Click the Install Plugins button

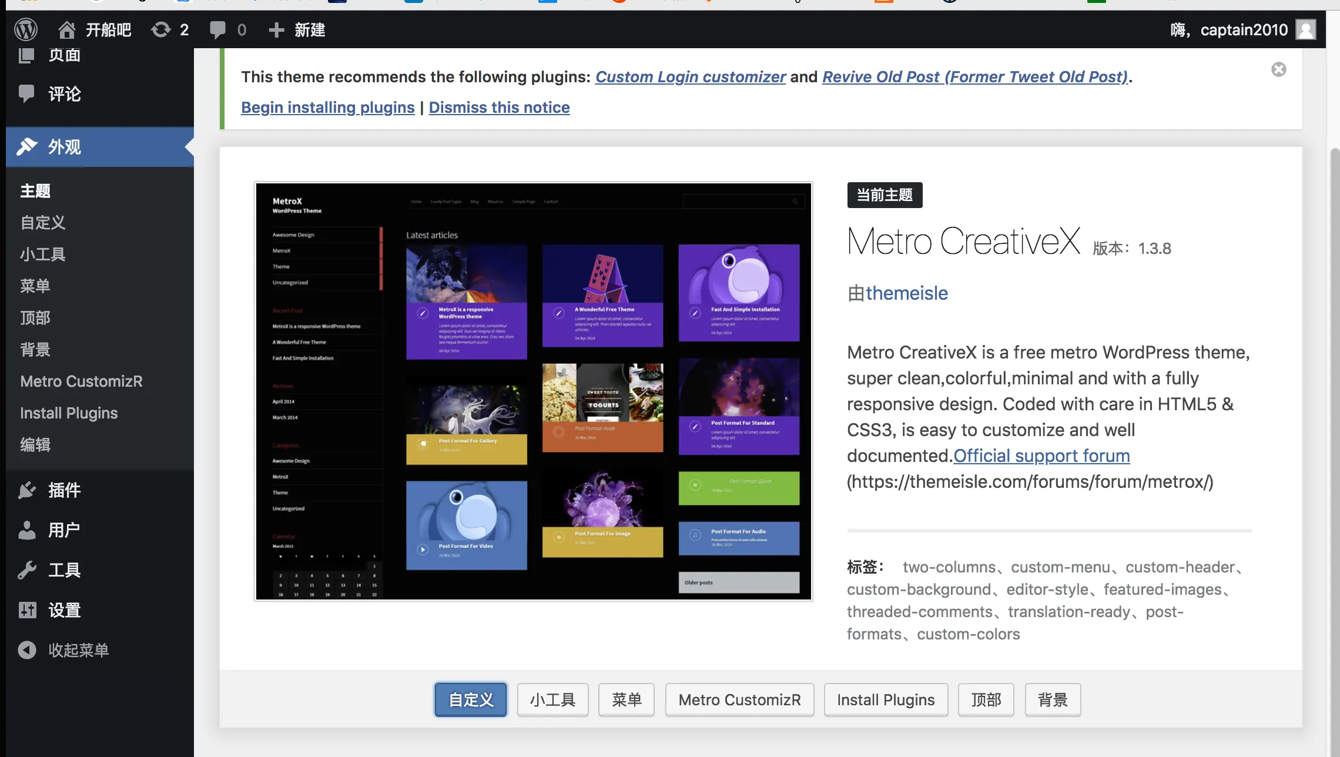coord(886,700)
